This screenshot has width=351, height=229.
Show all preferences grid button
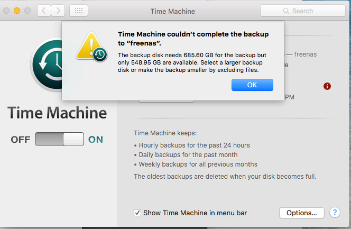(x=79, y=11)
